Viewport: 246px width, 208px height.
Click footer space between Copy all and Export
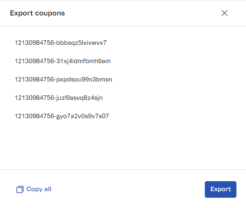tap(129, 189)
